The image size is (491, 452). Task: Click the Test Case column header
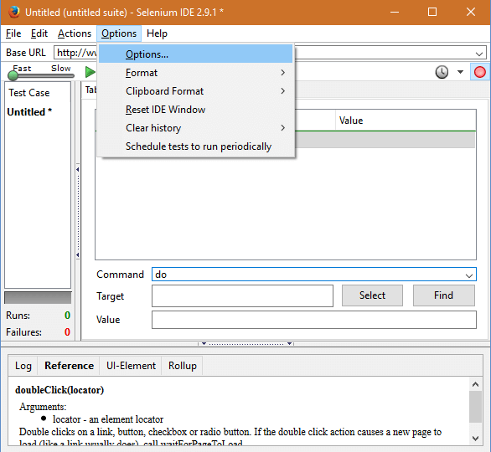tap(29, 93)
